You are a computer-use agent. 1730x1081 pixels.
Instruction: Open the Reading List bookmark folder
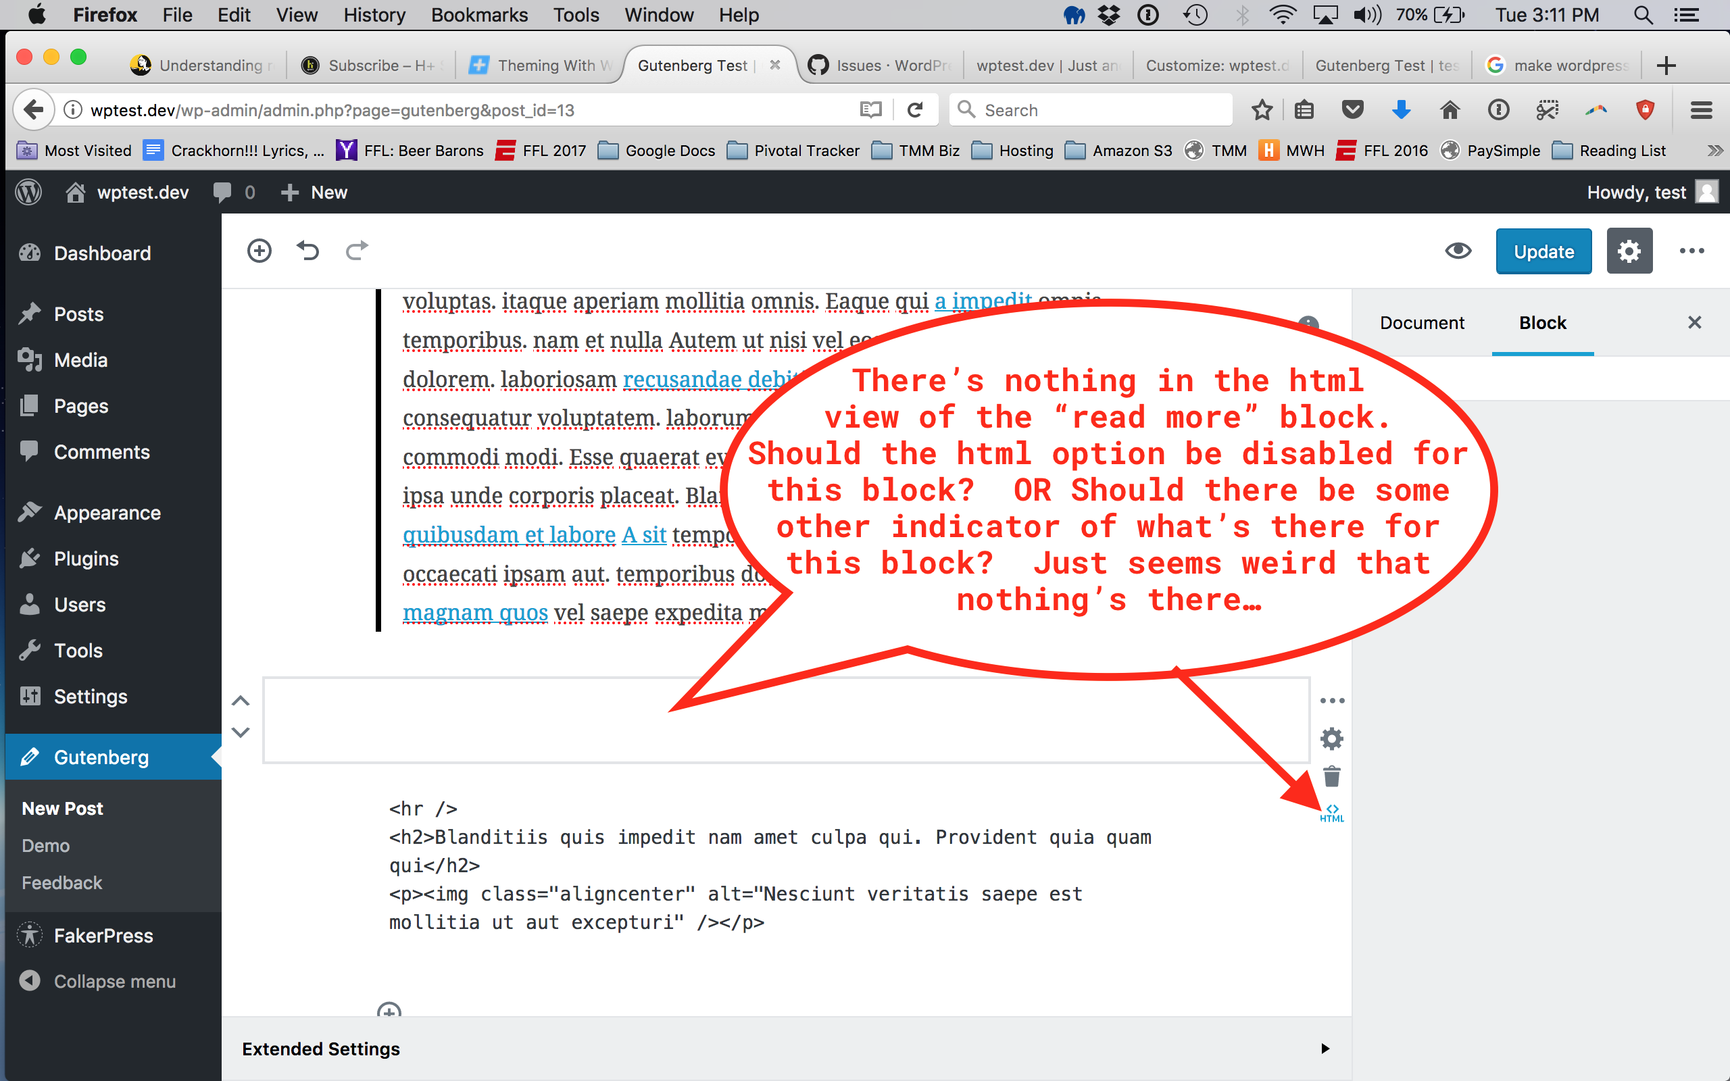pos(1608,151)
